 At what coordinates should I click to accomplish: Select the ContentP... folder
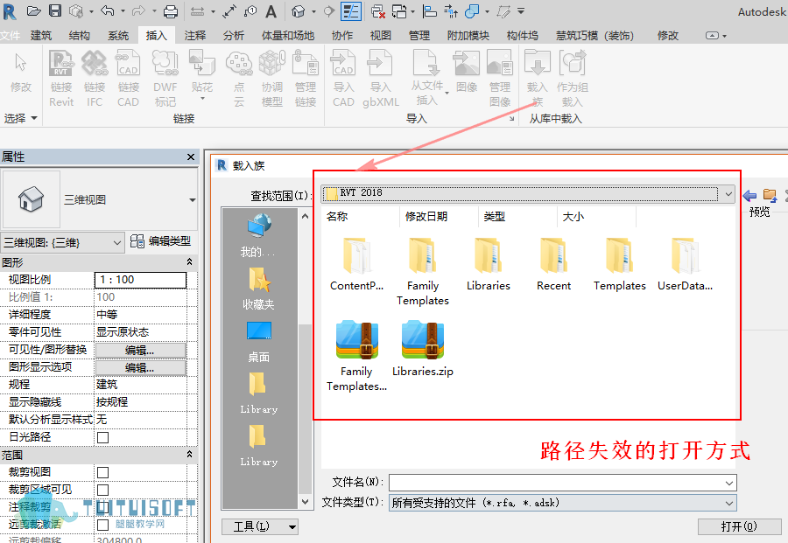[x=357, y=264]
